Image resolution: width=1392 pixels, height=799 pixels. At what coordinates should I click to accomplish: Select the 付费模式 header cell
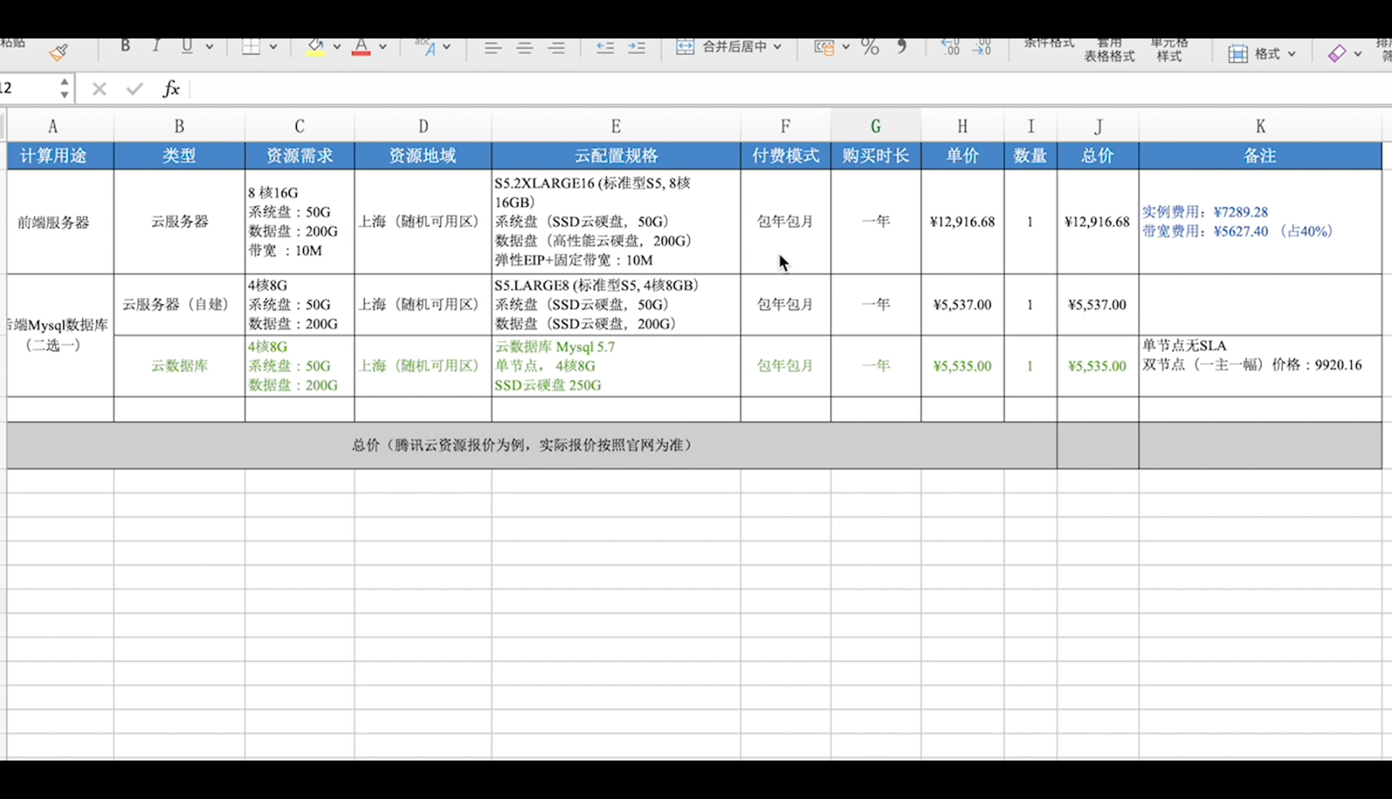tap(786, 156)
